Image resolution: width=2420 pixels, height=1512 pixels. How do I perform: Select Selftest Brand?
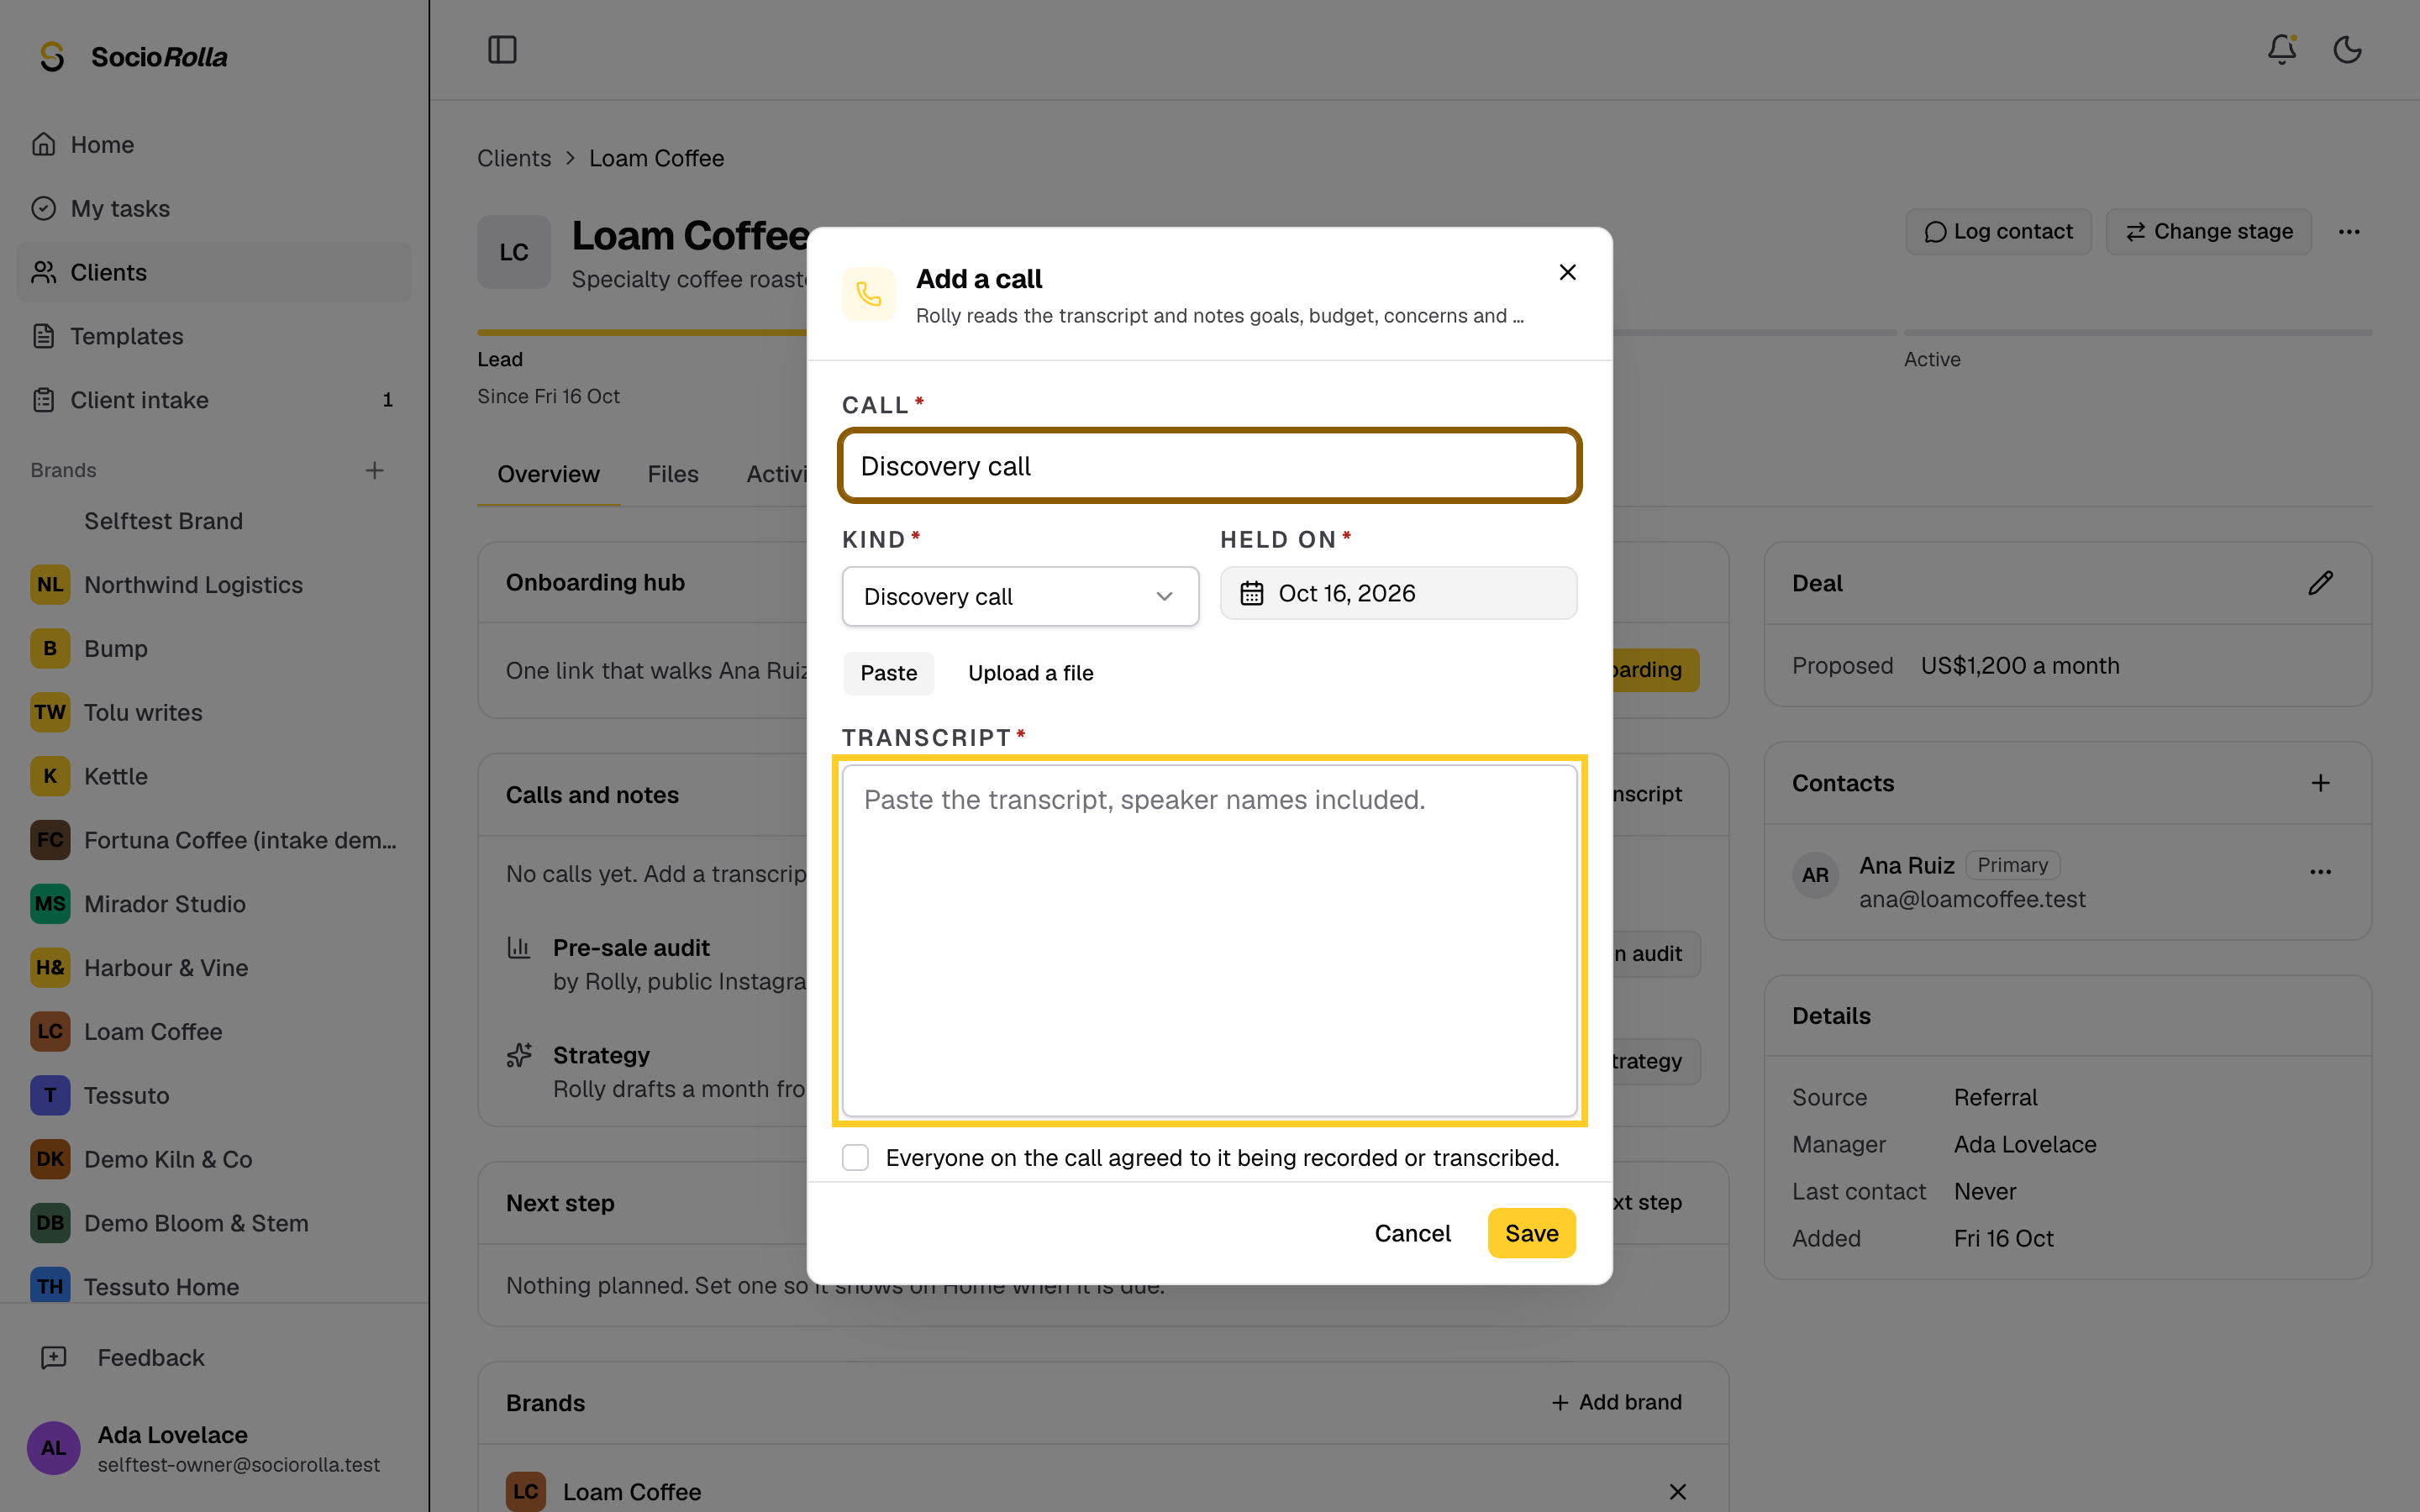[214, 521]
